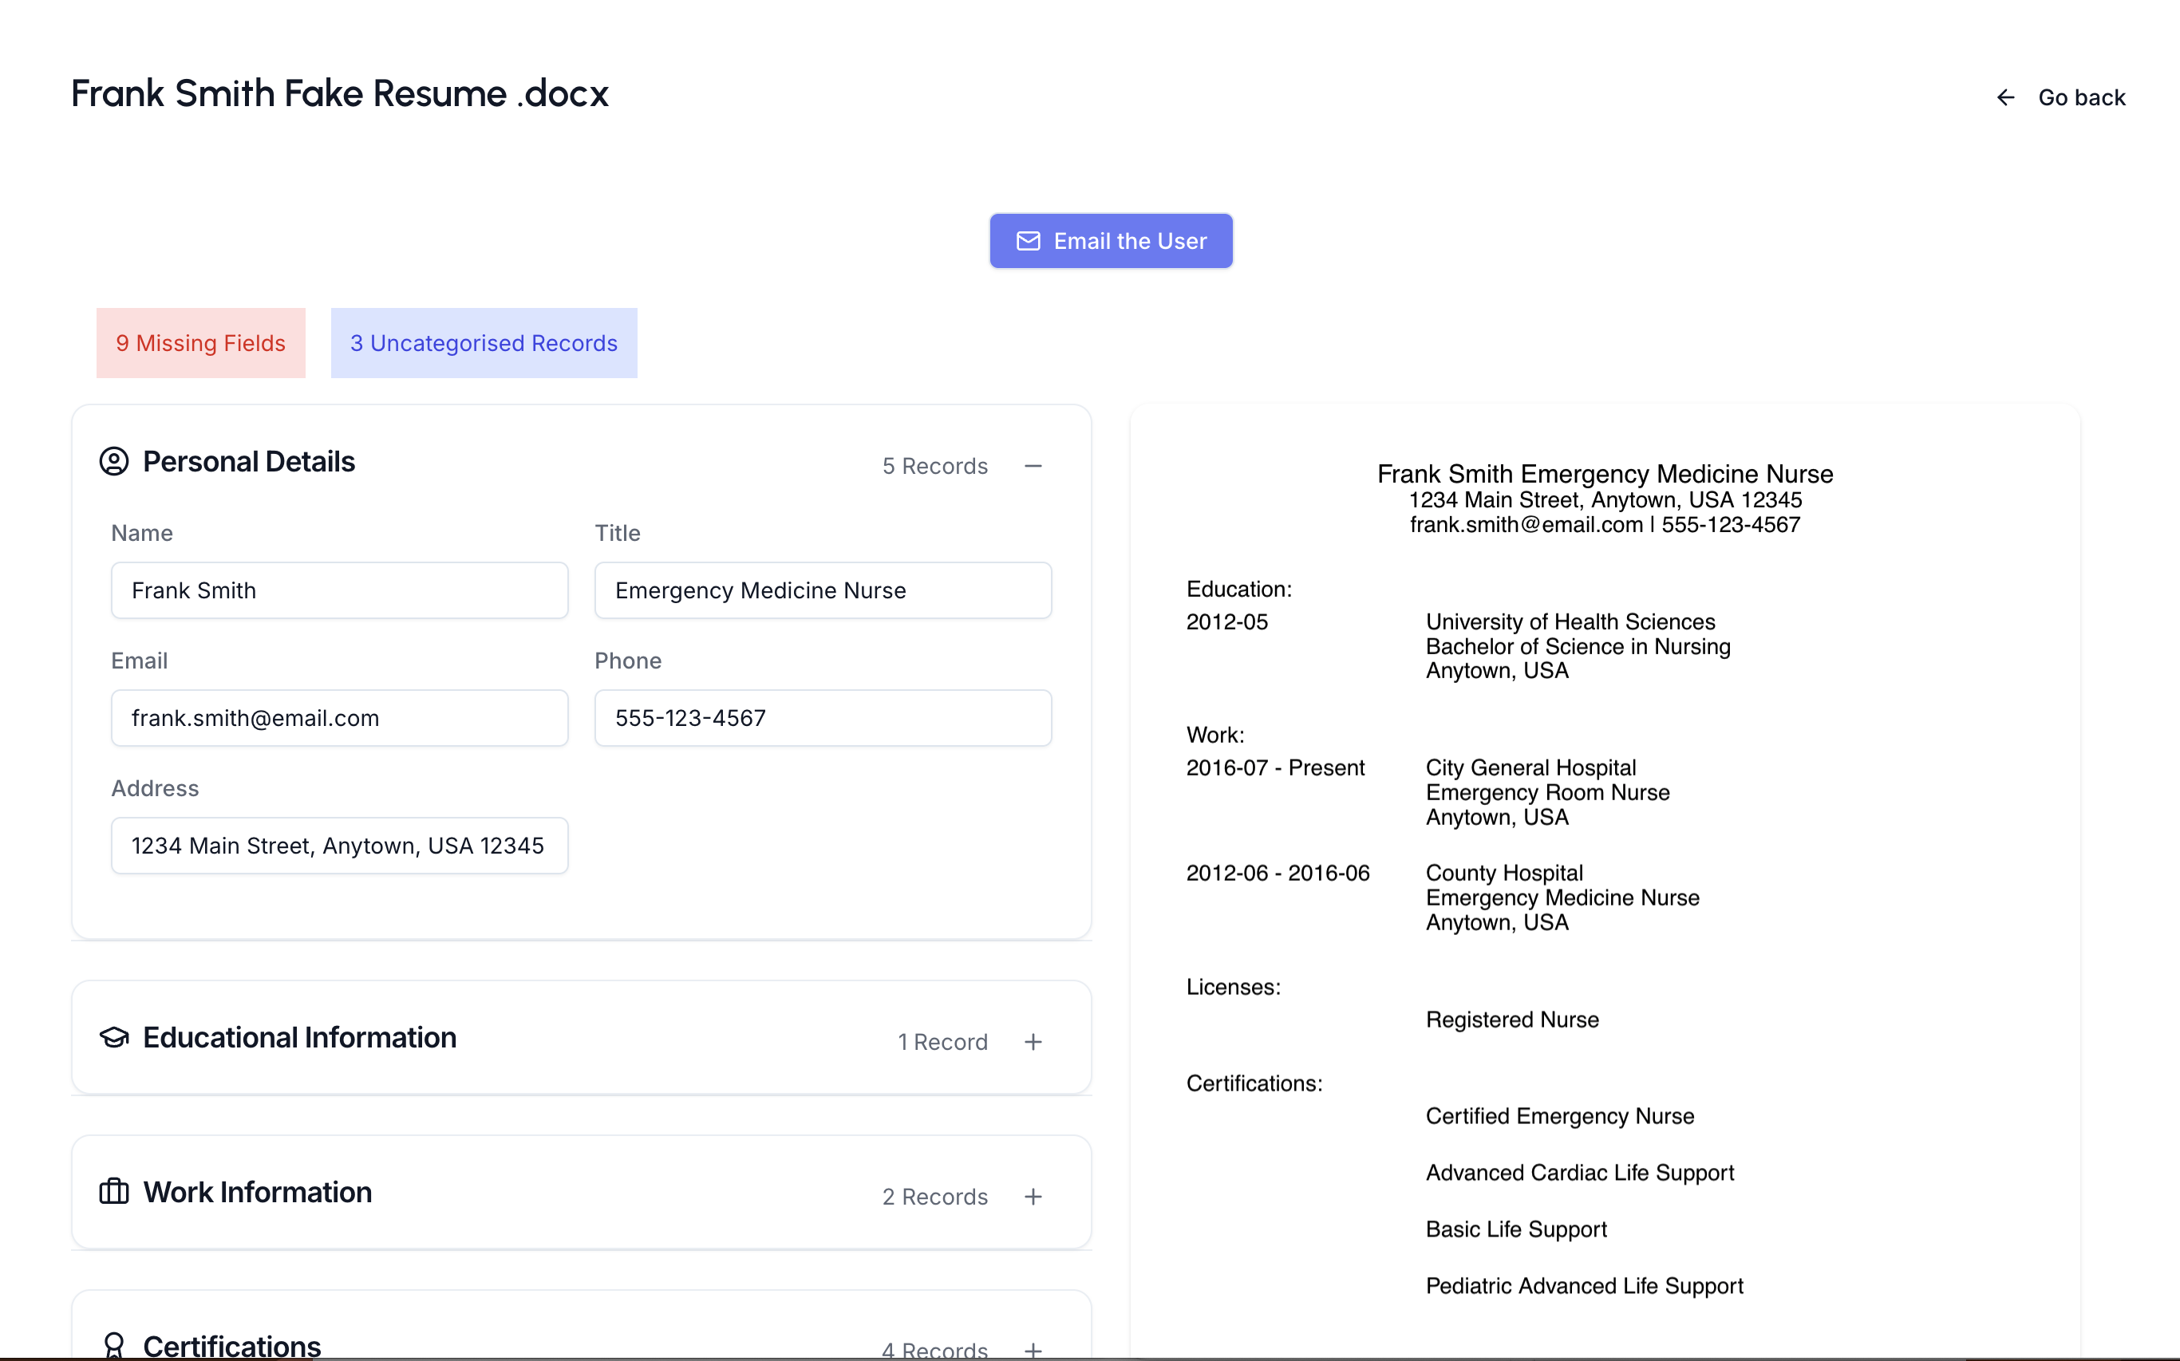Open the 3 Uncategorised Records tab

484,343
